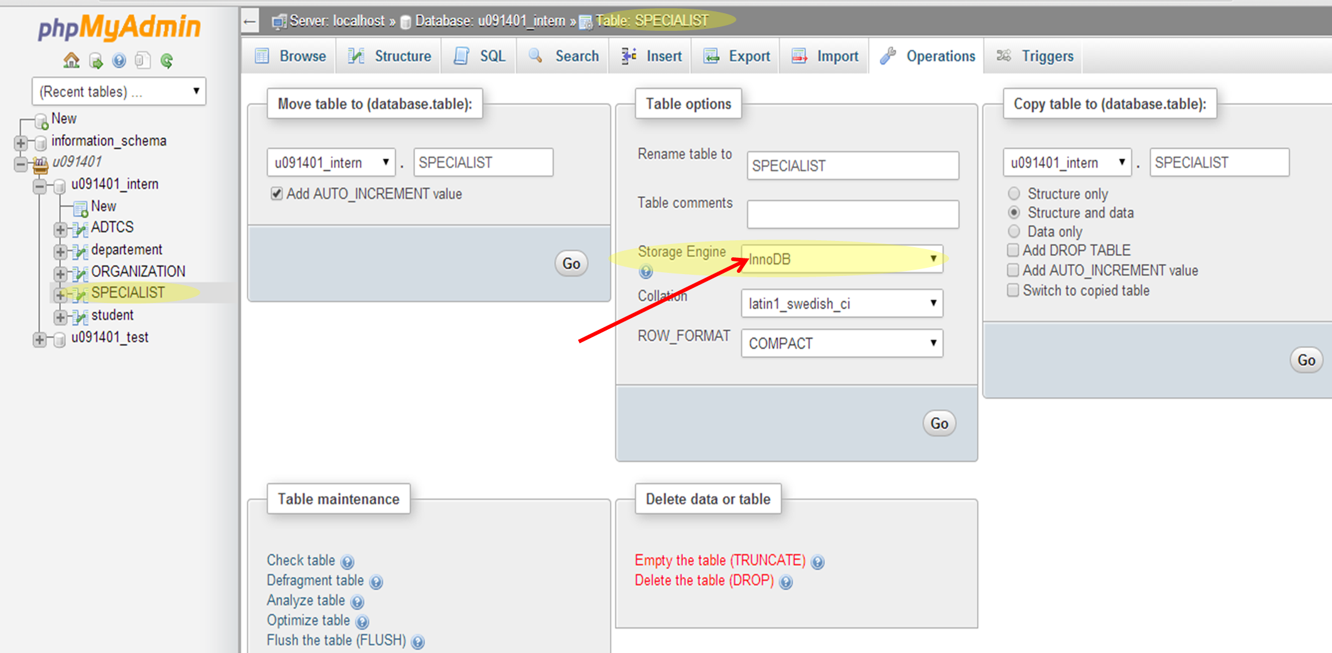The height and width of the screenshot is (653, 1332).
Task: Click the phpMyAdmin logo
Action: click(119, 27)
